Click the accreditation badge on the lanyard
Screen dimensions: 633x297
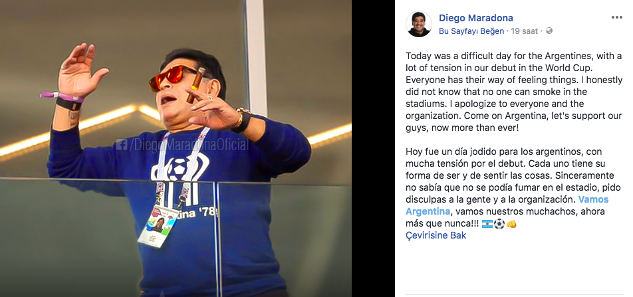(158, 225)
